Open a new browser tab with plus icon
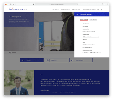The height and width of the screenshot is (100, 113). pyautogui.click(x=105, y=4)
